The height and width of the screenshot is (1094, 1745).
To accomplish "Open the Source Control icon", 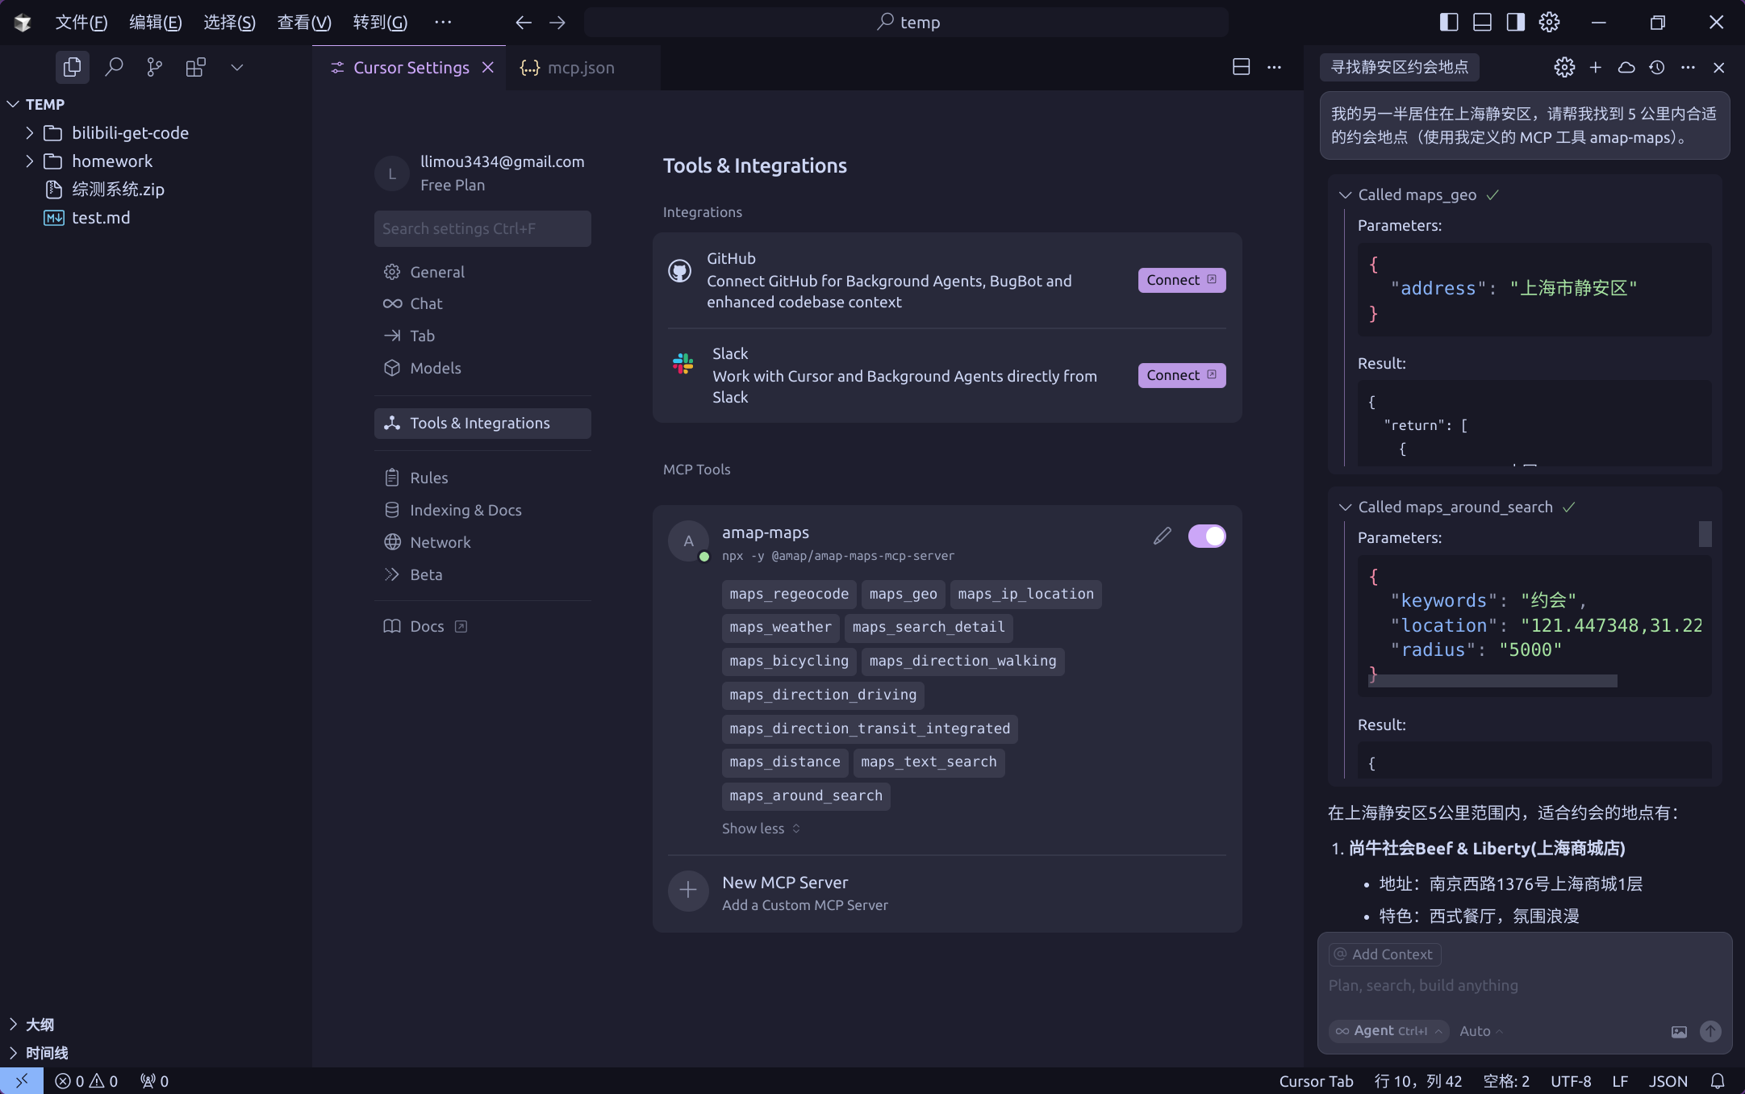I will click(x=154, y=67).
